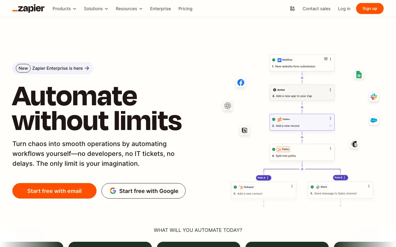Open three-dot menu on Paths step

click(330, 149)
